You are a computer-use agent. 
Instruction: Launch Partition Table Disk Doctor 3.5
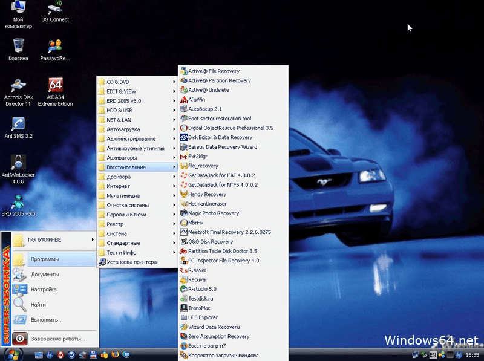tap(234, 251)
